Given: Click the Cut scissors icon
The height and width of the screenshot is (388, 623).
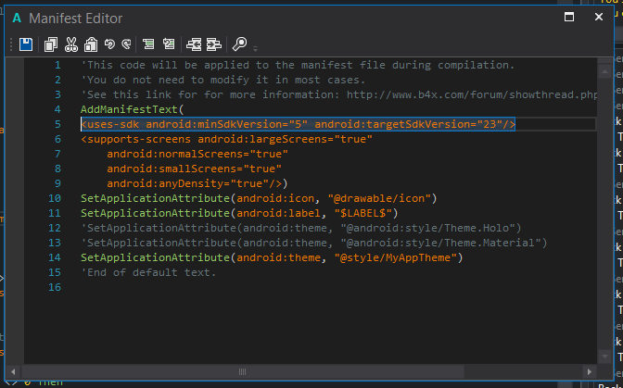Looking at the screenshot, I should (71, 44).
